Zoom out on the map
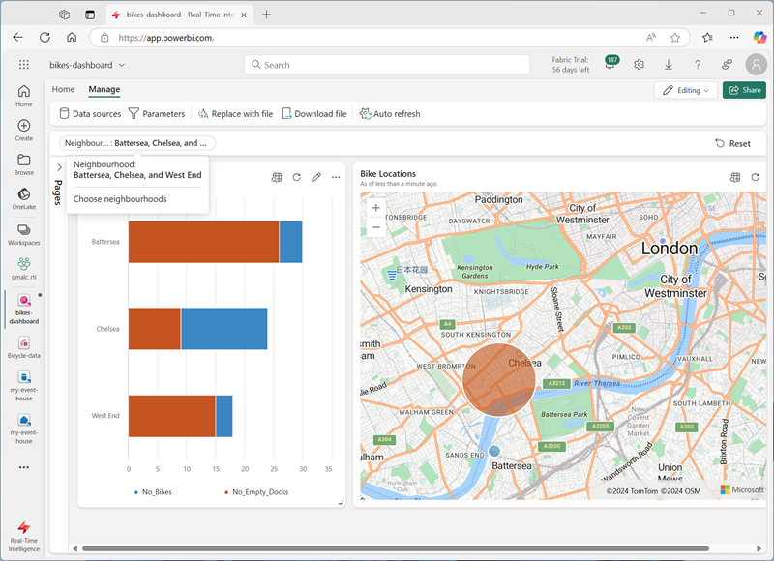Image resolution: width=774 pixels, height=561 pixels. 376,227
